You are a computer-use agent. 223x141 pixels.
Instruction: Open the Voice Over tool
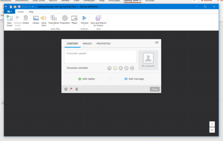(x=44, y=20)
